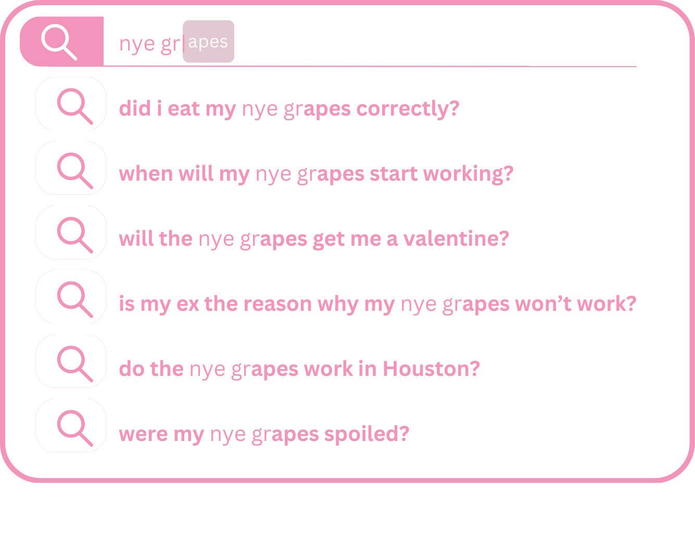Click the word 'spoiled?' in last suggestion
The width and height of the screenshot is (695, 543).
367,434
